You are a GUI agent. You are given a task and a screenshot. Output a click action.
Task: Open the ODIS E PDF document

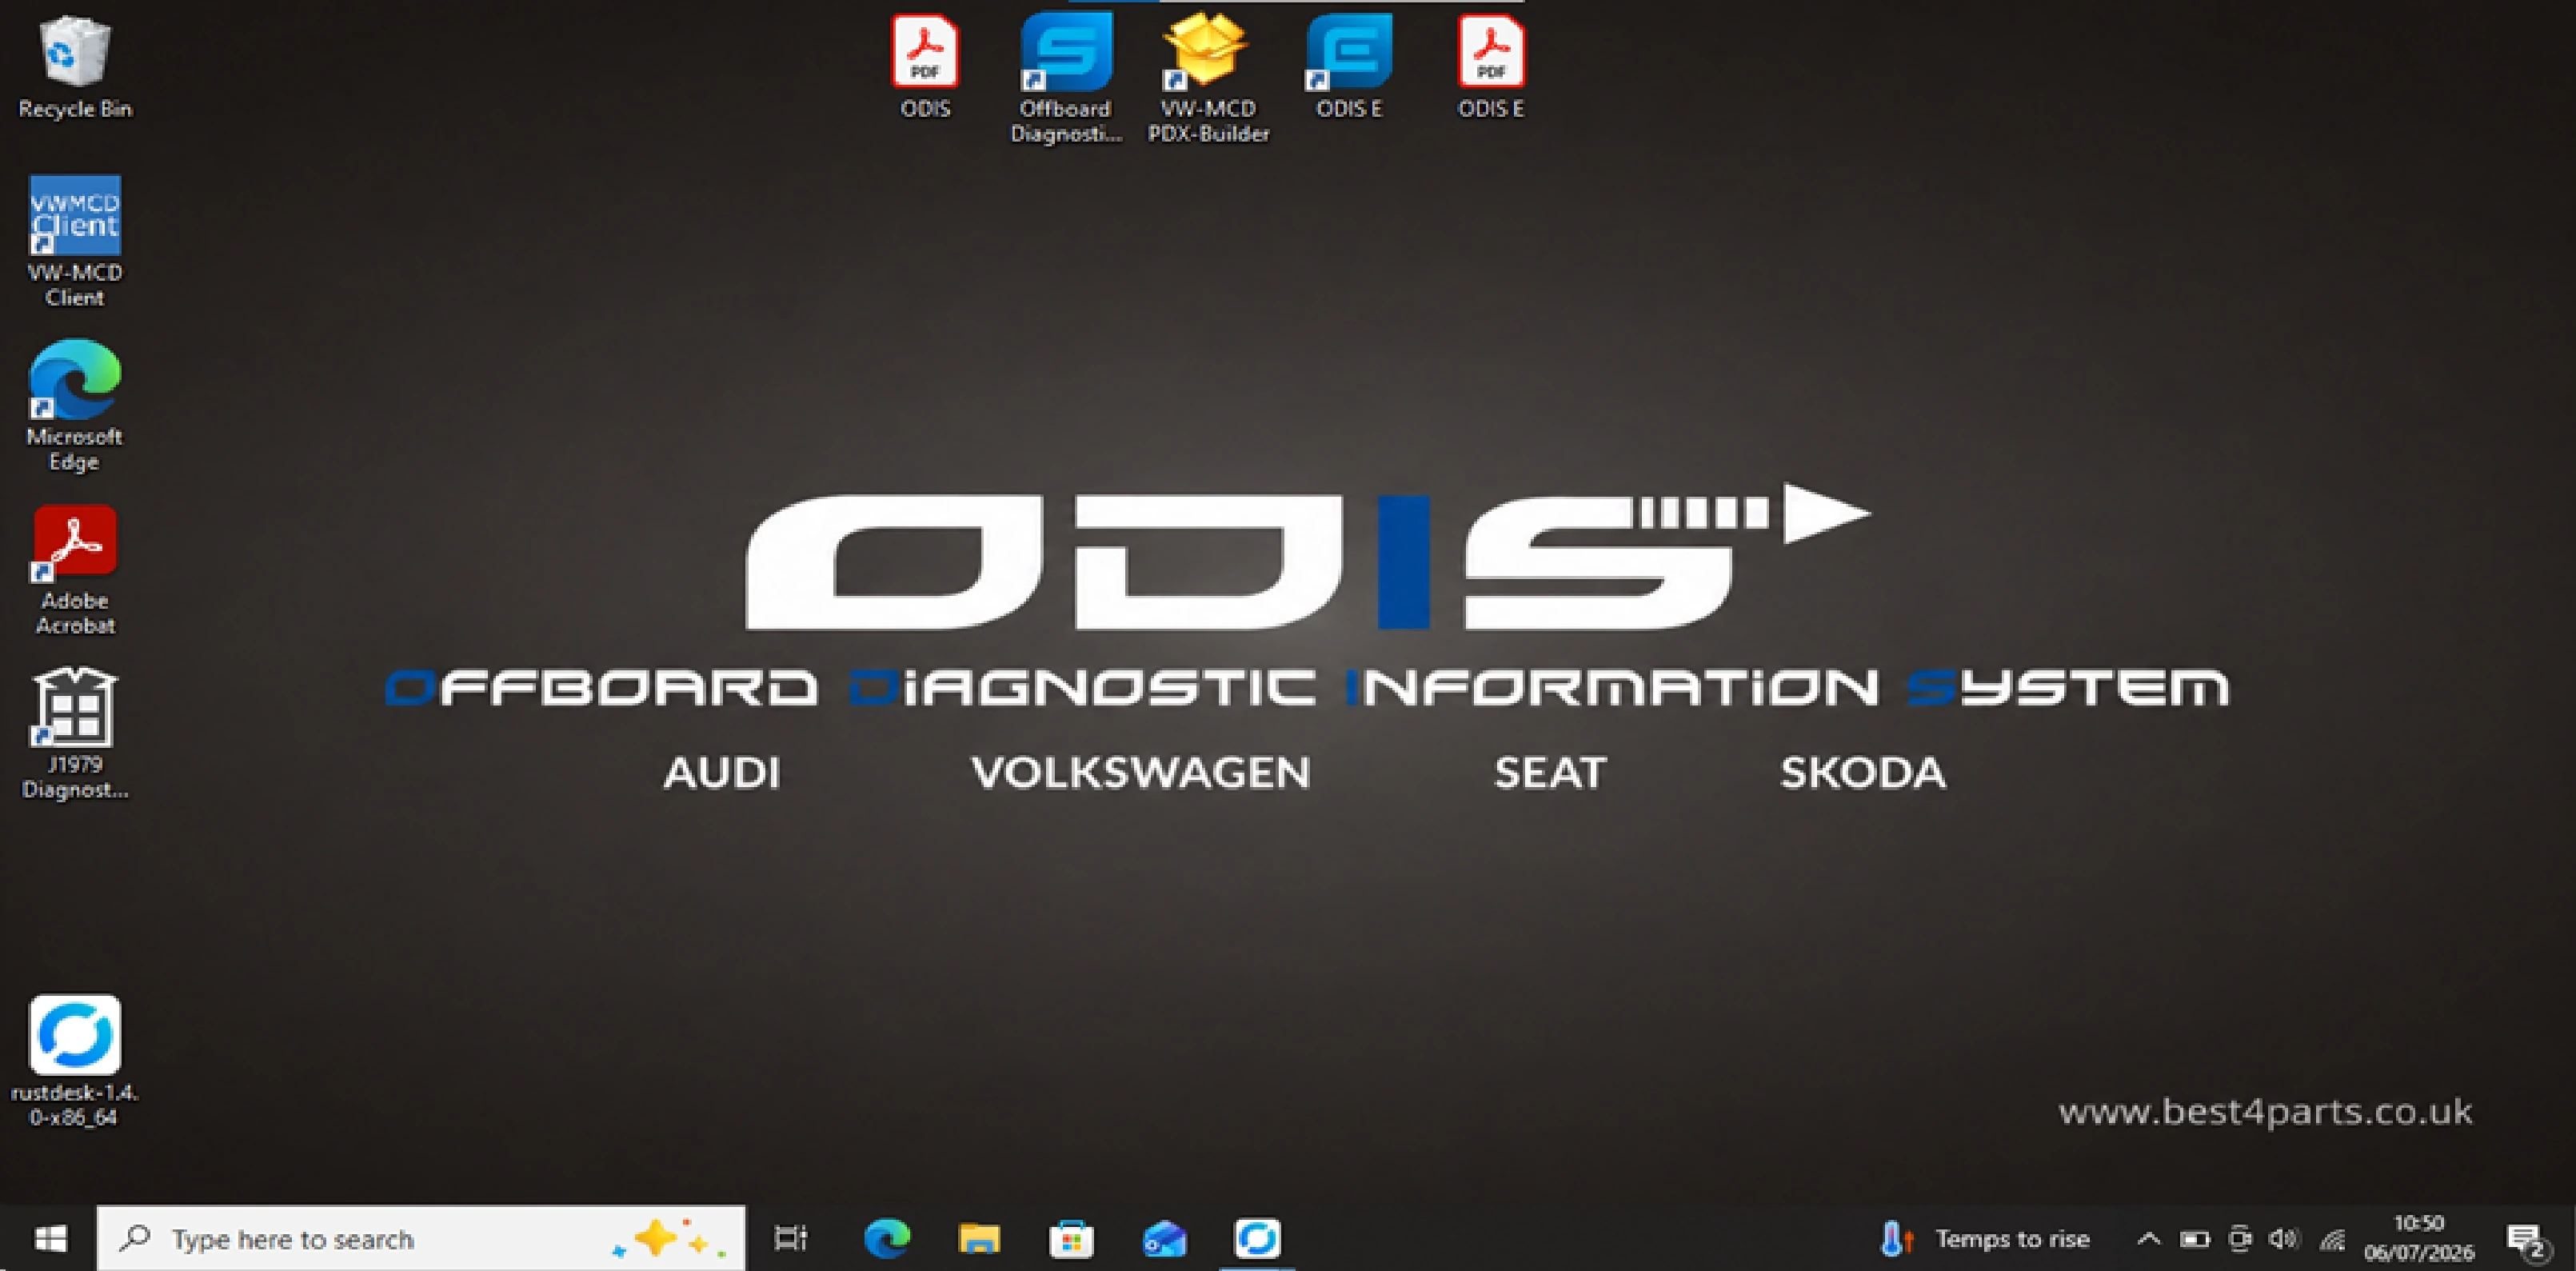point(1491,66)
